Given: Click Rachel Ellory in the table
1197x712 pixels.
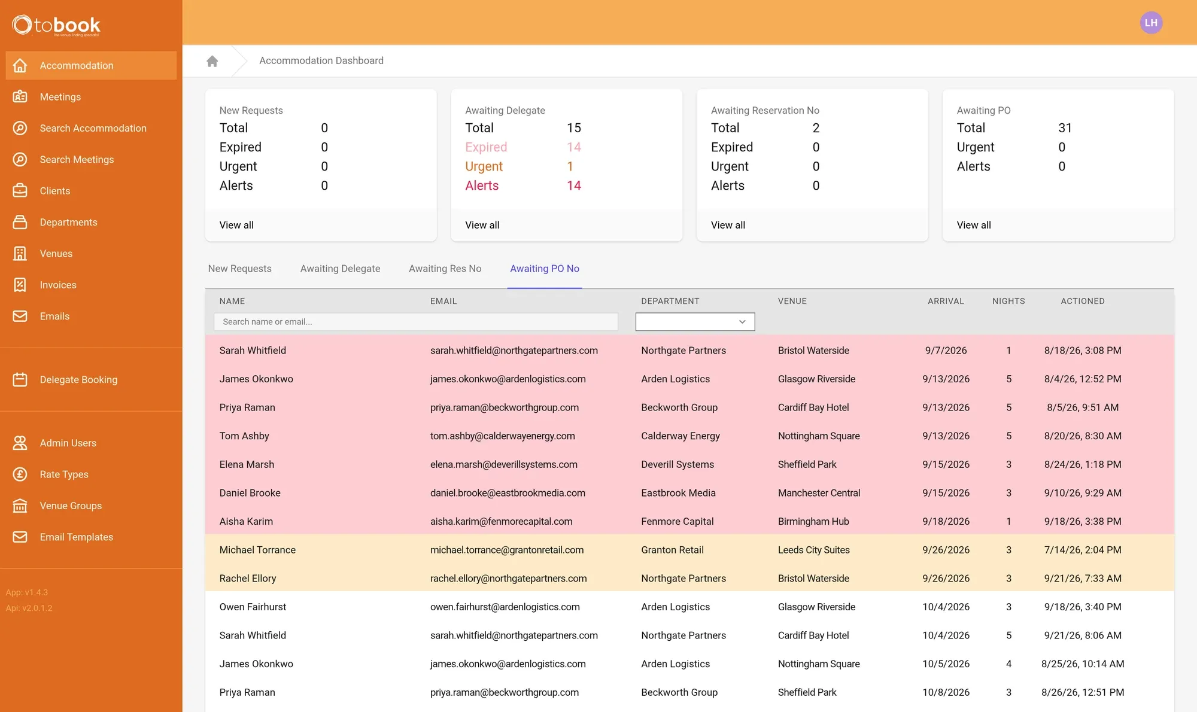Looking at the screenshot, I should 248,578.
